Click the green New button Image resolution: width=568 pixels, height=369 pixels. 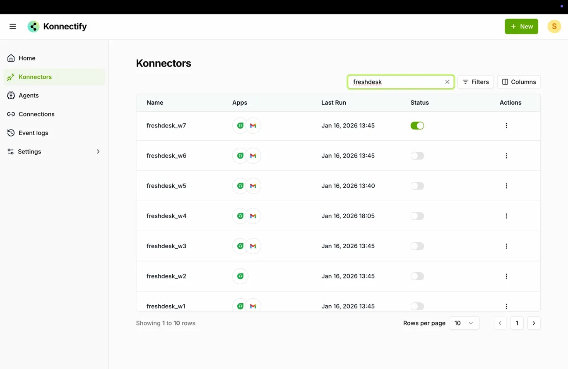coord(521,26)
